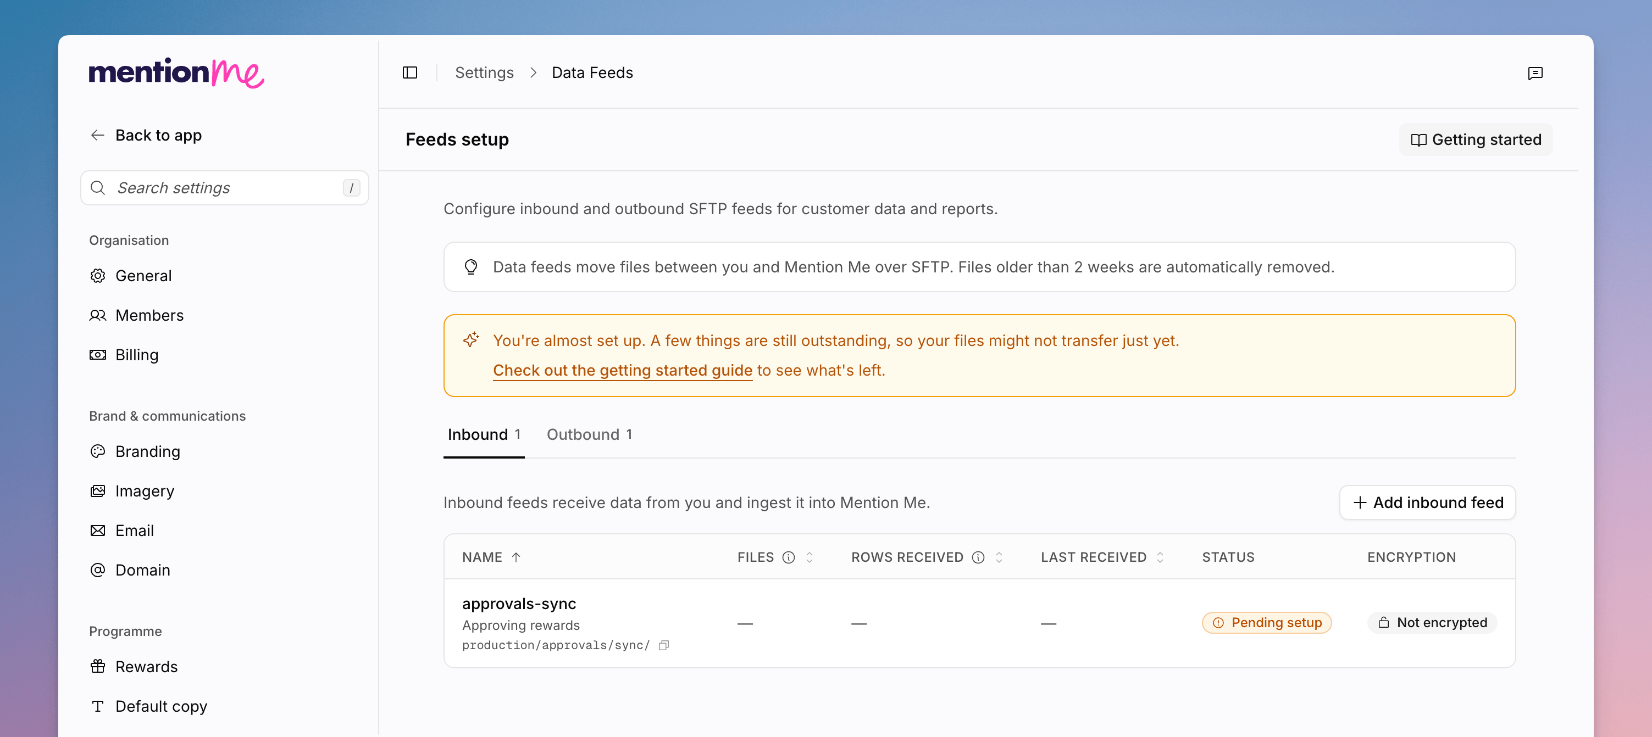Click the Pending setup status badge

1267,622
